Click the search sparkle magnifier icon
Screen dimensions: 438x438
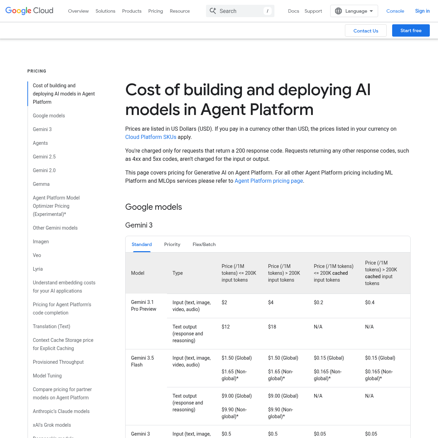(x=213, y=11)
